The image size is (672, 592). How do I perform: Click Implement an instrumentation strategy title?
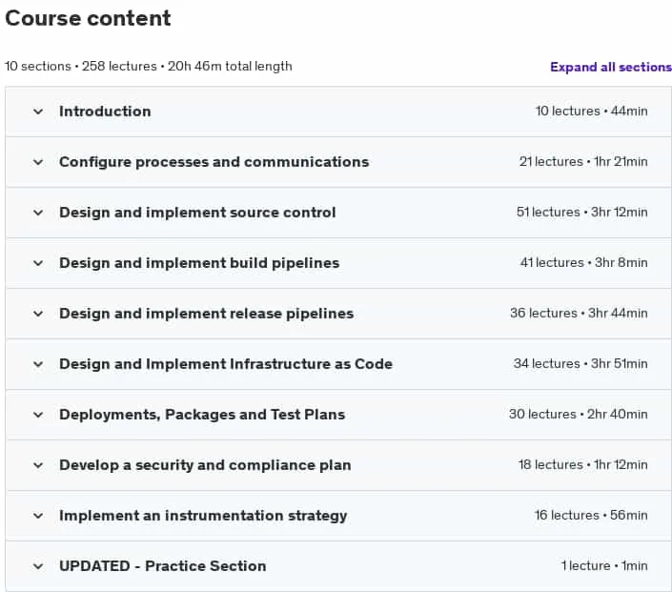(x=203, y=516)
